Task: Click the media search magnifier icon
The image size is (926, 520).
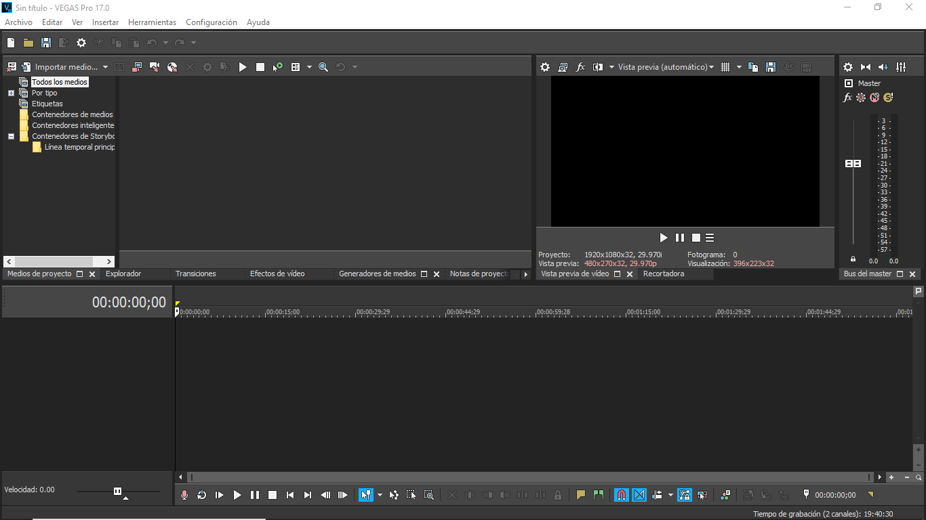Action: 323,67
